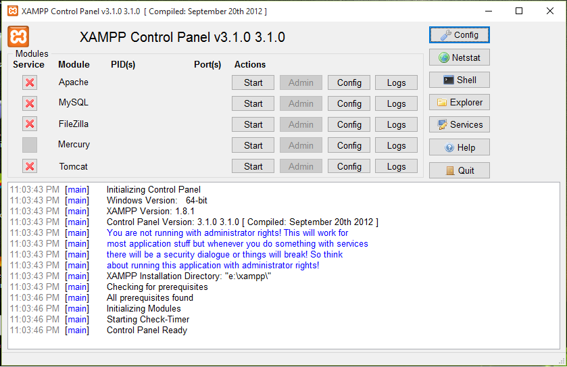Start the MySQL module

click(x=253, y=103)
